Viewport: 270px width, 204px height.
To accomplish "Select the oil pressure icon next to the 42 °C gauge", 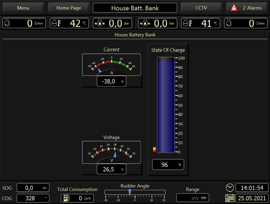I will tap(99, 23).
